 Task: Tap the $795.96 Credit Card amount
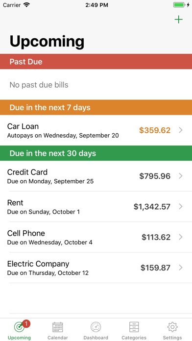155,176
